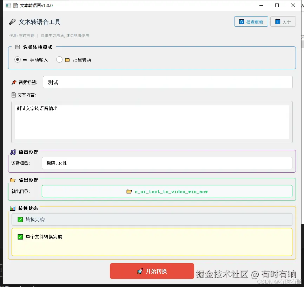Image resolution: width=304 pixels, height=287 pixels.
Task: Click green check icon beside 单个文件转换完成!
Action: click(x=20, y=237)
